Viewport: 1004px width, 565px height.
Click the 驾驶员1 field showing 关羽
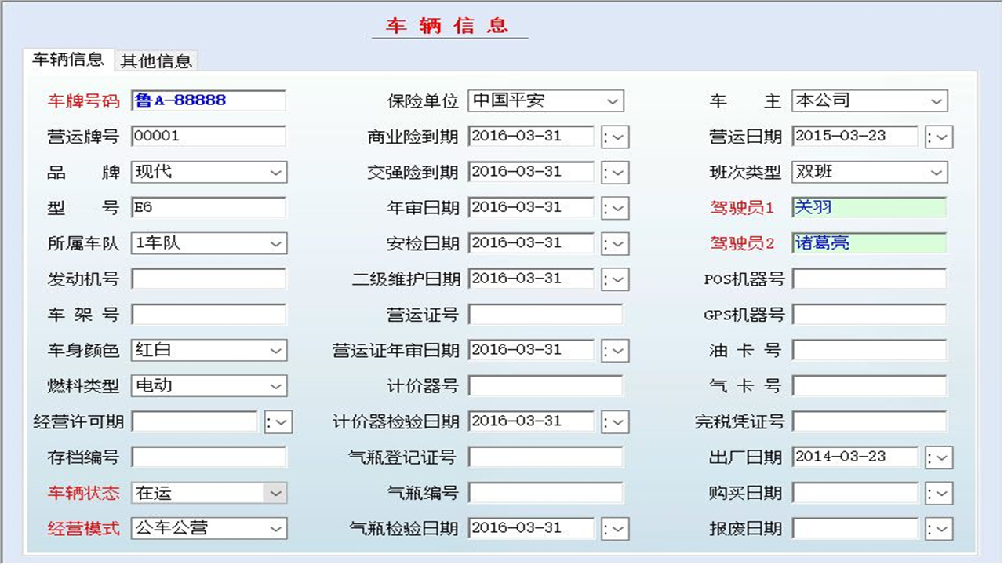coord(869,207)
